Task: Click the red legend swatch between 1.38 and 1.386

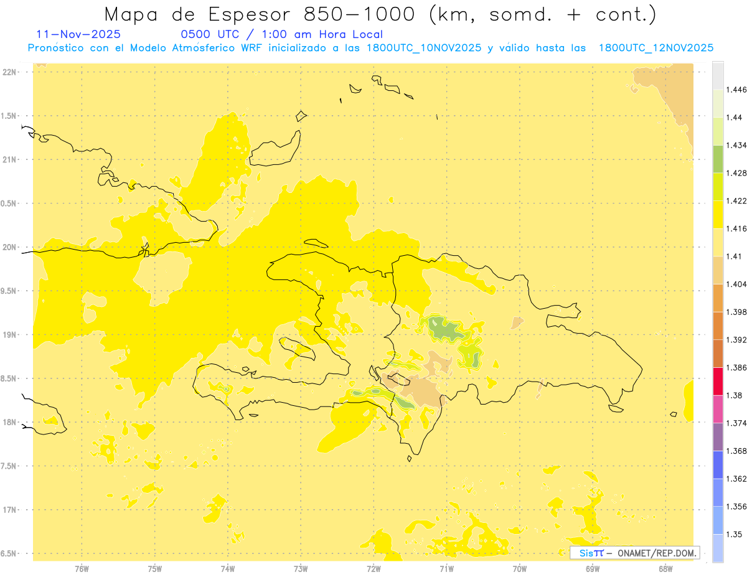Action: (718, 382)
